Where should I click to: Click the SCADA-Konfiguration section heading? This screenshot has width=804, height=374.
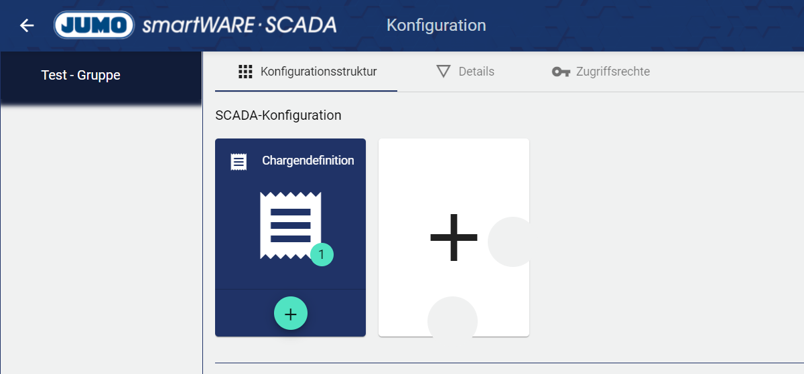278,115
